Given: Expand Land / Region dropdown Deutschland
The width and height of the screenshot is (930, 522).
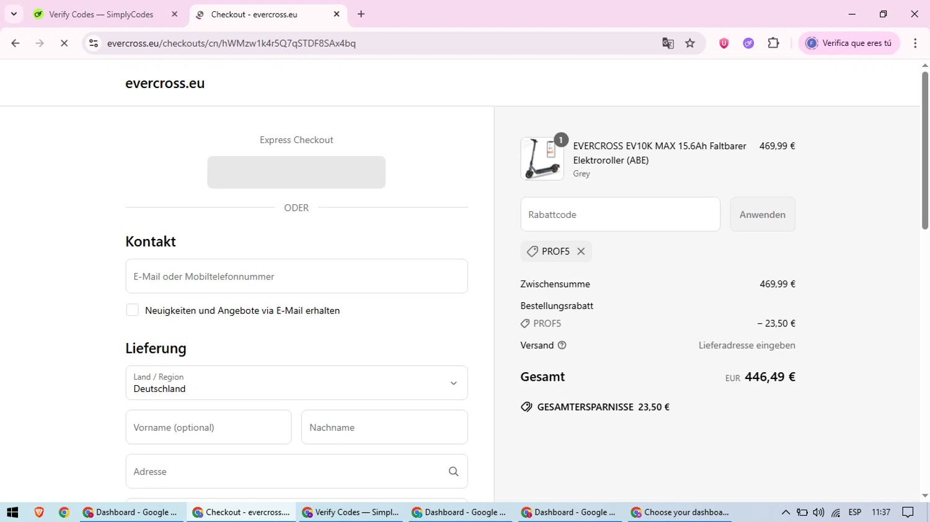Looking at the screenshot, I should (296, 383).
